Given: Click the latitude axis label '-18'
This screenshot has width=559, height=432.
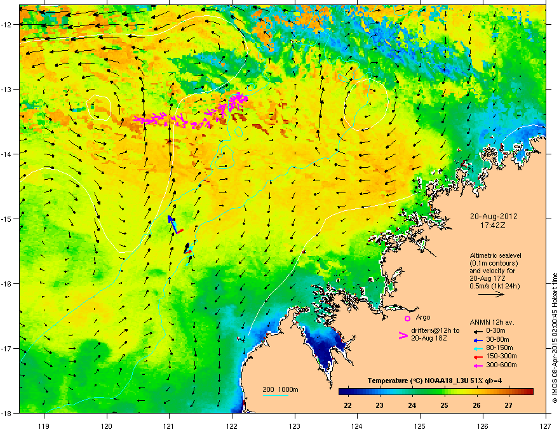Looking at the screenshot, I should click(x=7, y=413).
